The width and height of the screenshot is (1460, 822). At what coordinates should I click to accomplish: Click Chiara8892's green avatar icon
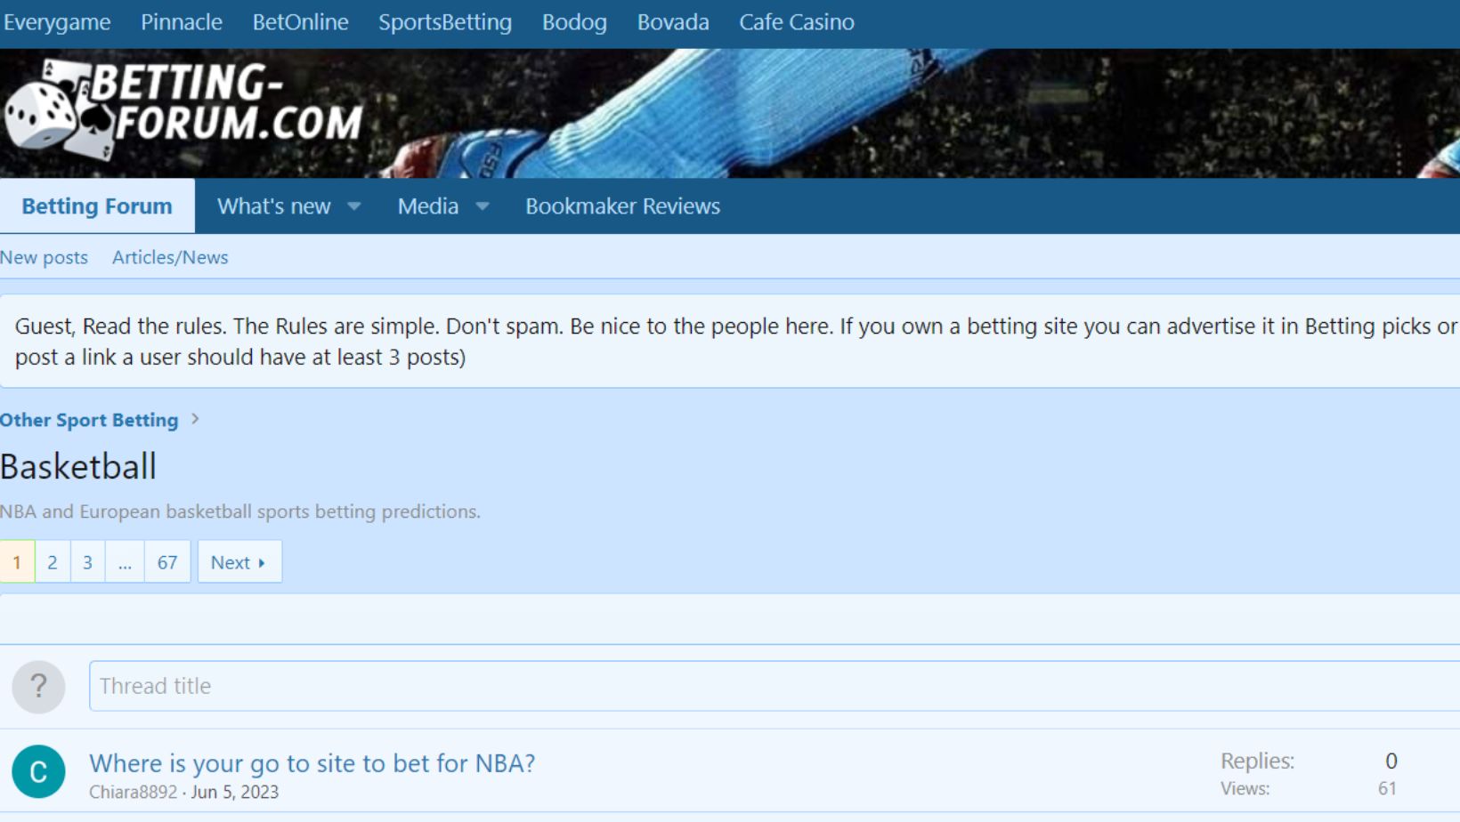click(38, 771)
